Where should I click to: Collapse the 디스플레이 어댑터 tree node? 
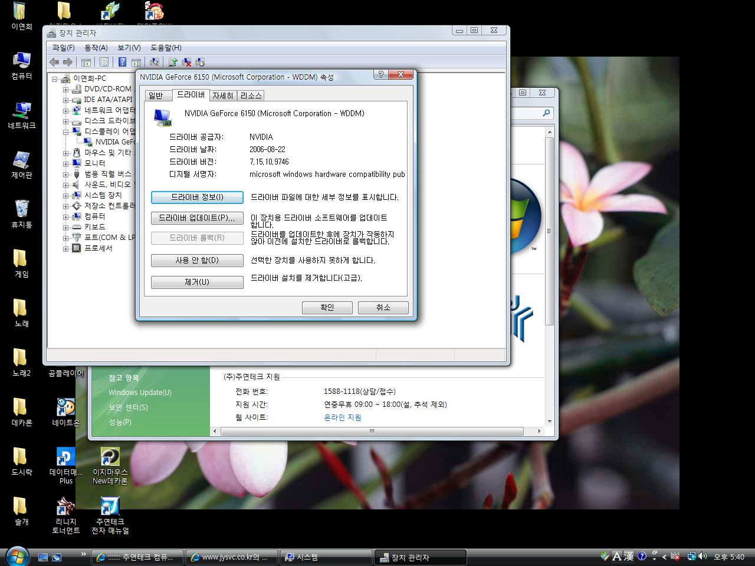tap(66, 131)
